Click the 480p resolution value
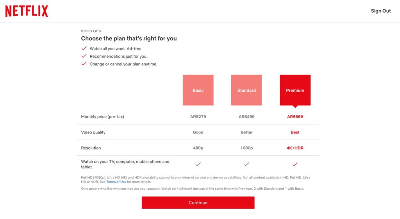The height and width of the screenshot is (219, 400). point(198,148)
